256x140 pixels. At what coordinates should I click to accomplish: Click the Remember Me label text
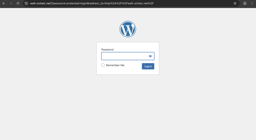(115, 65)
